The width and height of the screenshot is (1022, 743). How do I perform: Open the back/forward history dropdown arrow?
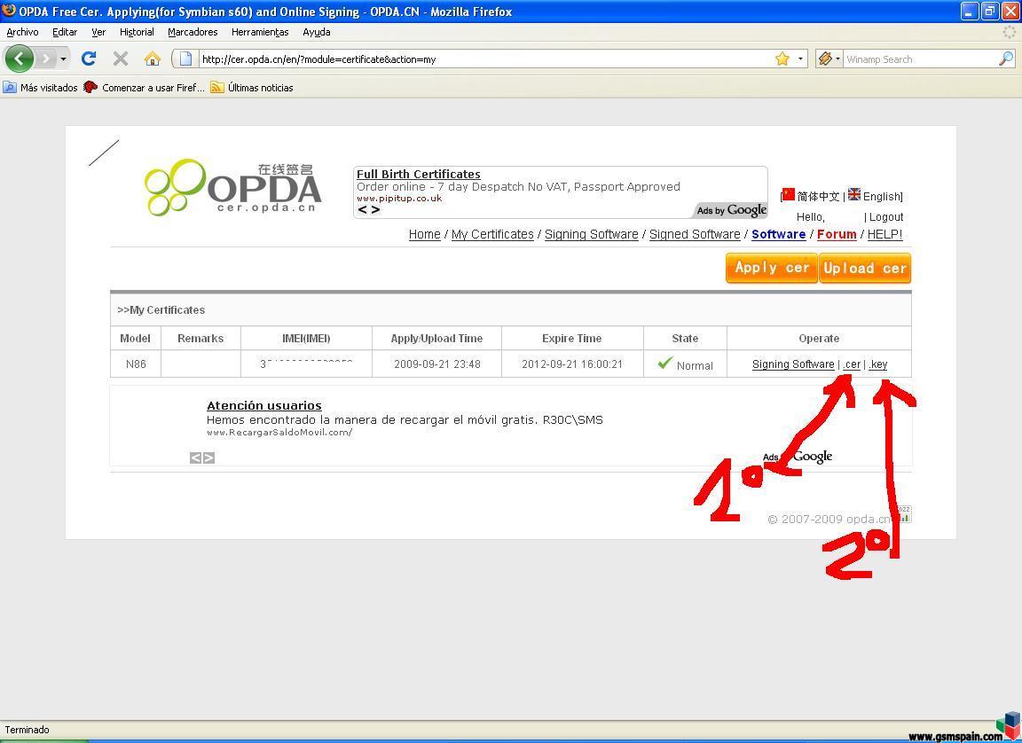tap(63, 59)
